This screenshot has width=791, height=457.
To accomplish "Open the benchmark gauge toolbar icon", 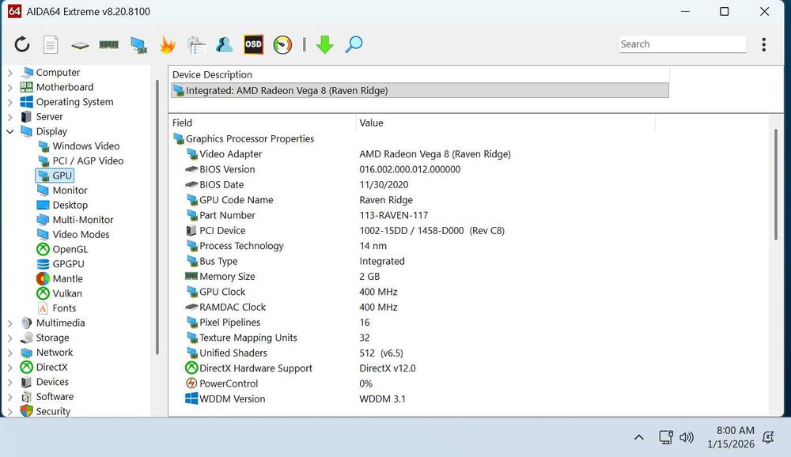I will pos(282,45).
